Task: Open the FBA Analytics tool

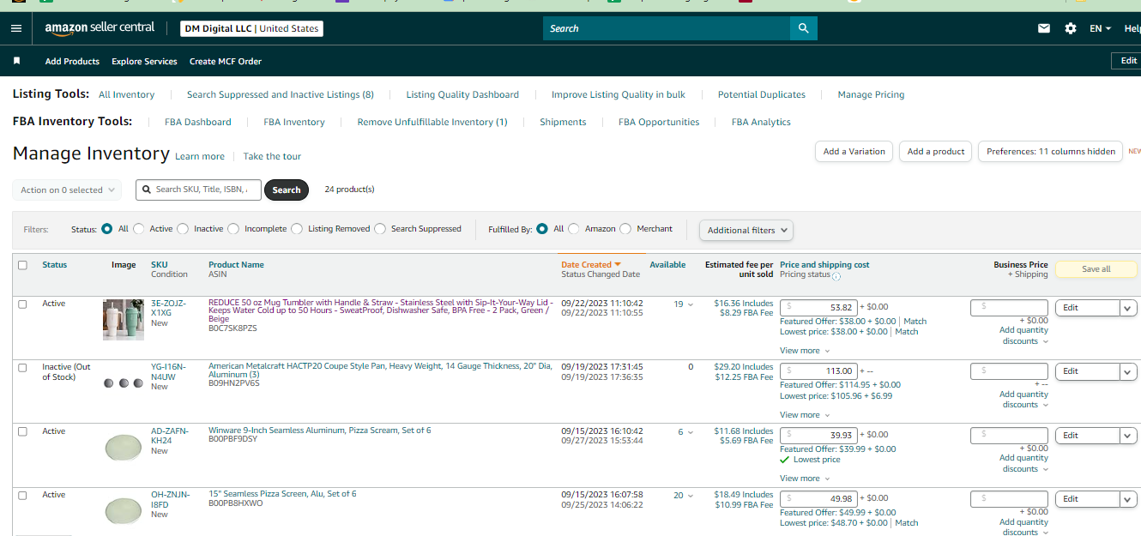Action: pos(761,122)
